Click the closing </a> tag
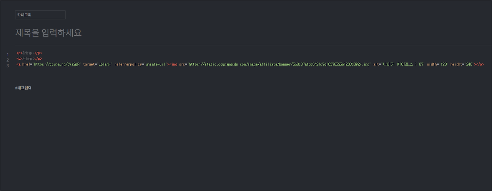Image resolution: width=492 pixels, height=191 pixels. (x=480, y=64)
